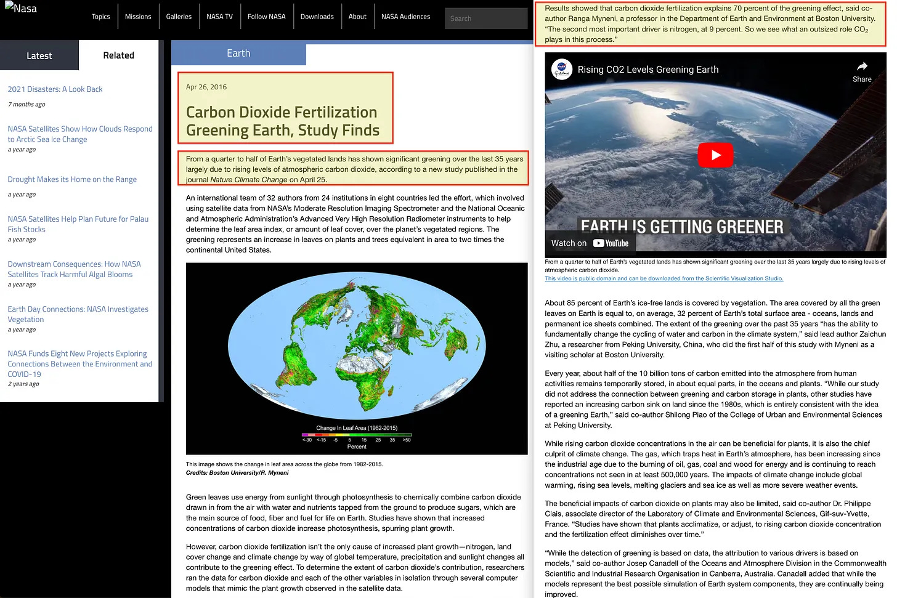Screen dimensions: 897x598
Task: Open NASA Satellites Help Plan Future for Palau
Action: click(x=78, y=224)
